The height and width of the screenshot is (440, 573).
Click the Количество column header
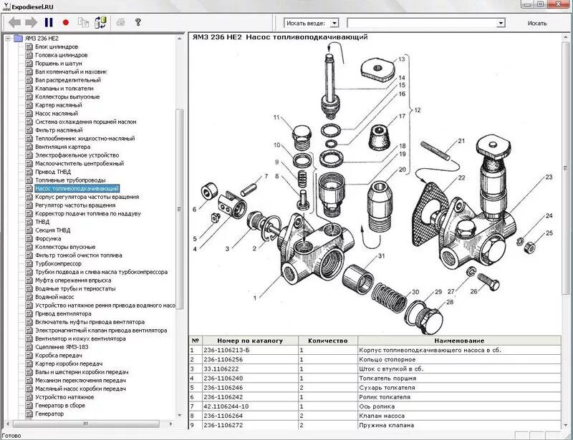(328, 341)
